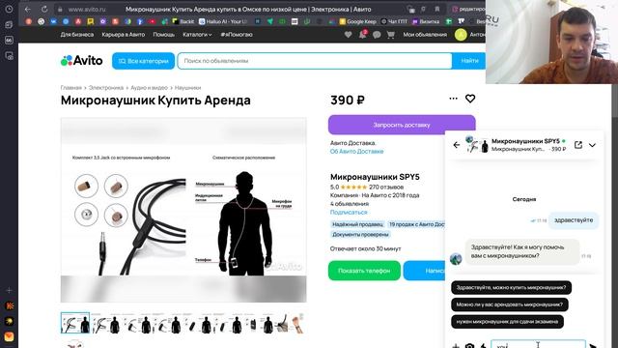Click the Поиск по объявлениям search field
This screenshot has height=348, width=618.
point(315,61)
